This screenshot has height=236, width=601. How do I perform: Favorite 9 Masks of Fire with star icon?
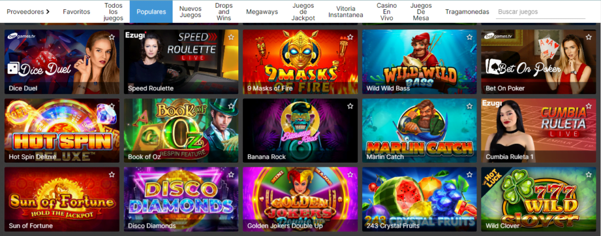[x=350, y=37]
